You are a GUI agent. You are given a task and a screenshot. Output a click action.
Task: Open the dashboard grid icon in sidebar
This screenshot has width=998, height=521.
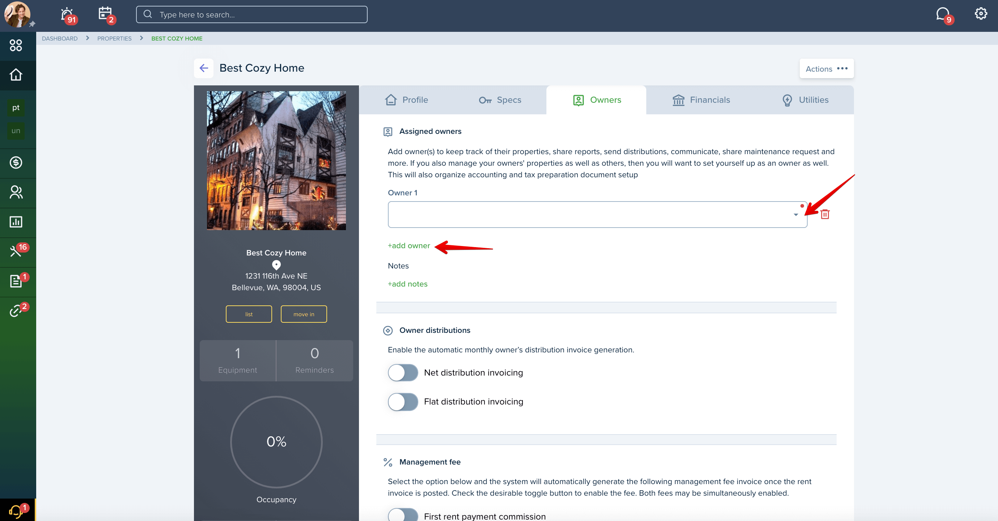coord(16,45)
